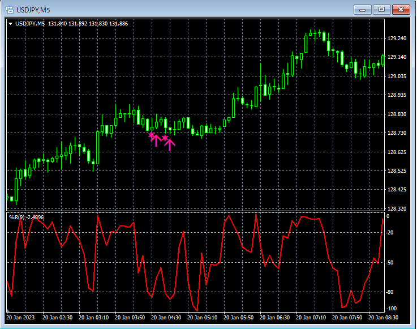Viewport: 417px width, 329px height.
Task: Expand the chart dropdown triangle beside USDJPY,M5
Action: pos(11,24)
